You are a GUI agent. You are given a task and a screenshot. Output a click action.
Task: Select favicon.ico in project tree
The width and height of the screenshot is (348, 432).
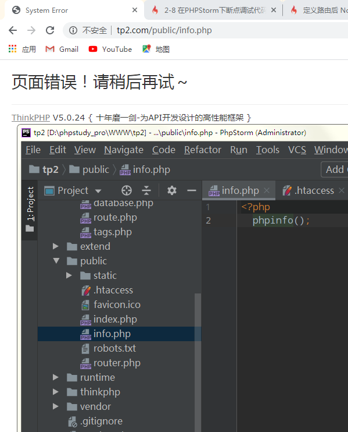(111, 304)
